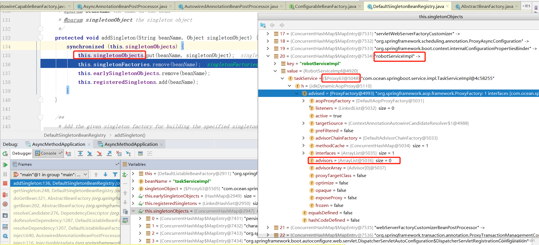Switch to AbstractBeanFactory.java tab
Viewport: 539px width, 245px height.
[x=487, y=6]
